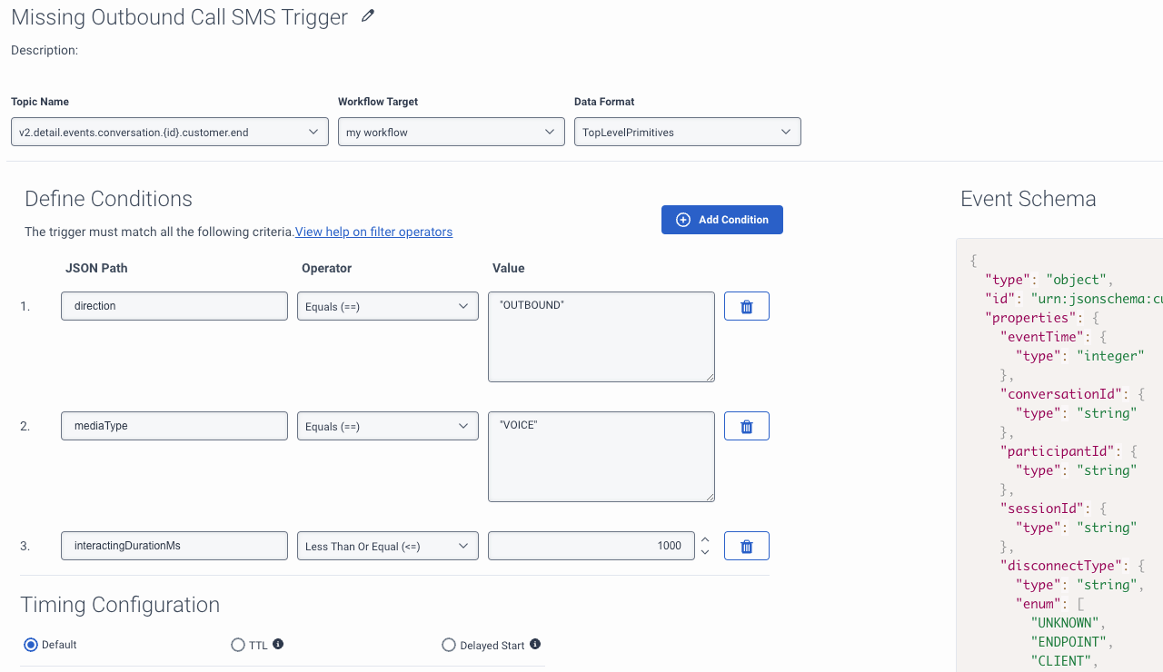Select the Default timing radio button
The height and width of the screenshot is (672, 1163).
pos(31,645)
